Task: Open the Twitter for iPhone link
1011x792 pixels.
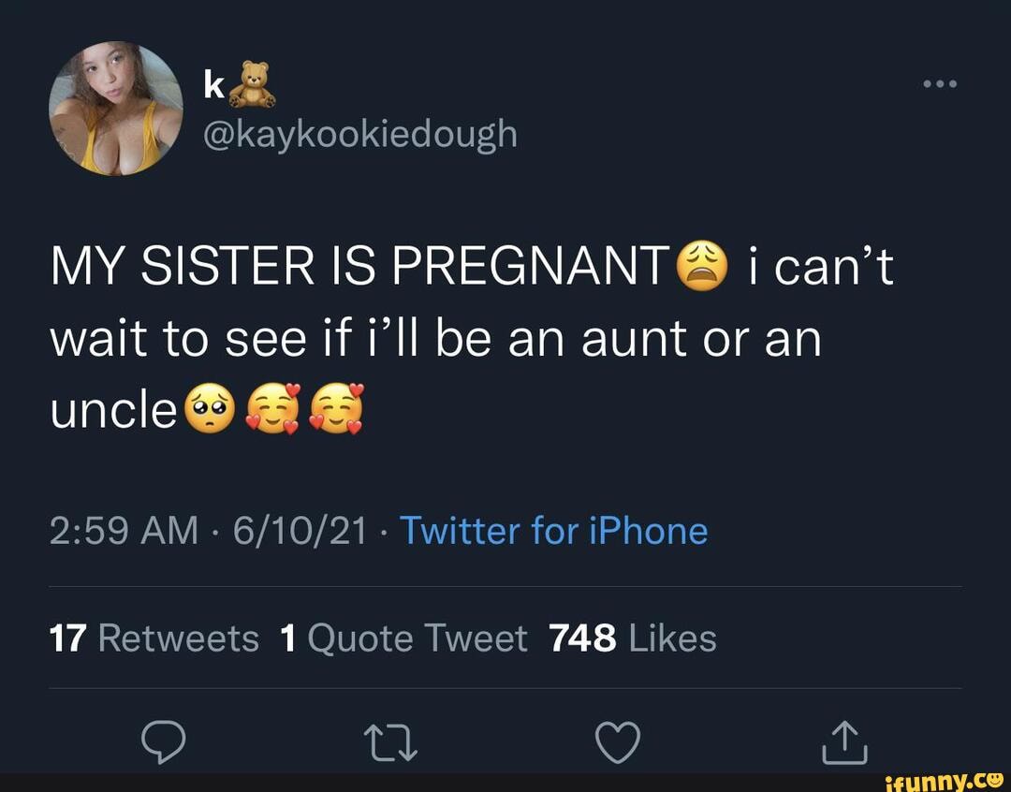Action: (x=553, y=531)
